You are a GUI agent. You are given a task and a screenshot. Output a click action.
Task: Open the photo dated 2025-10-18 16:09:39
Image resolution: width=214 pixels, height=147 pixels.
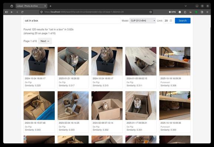tap(175, 61)
